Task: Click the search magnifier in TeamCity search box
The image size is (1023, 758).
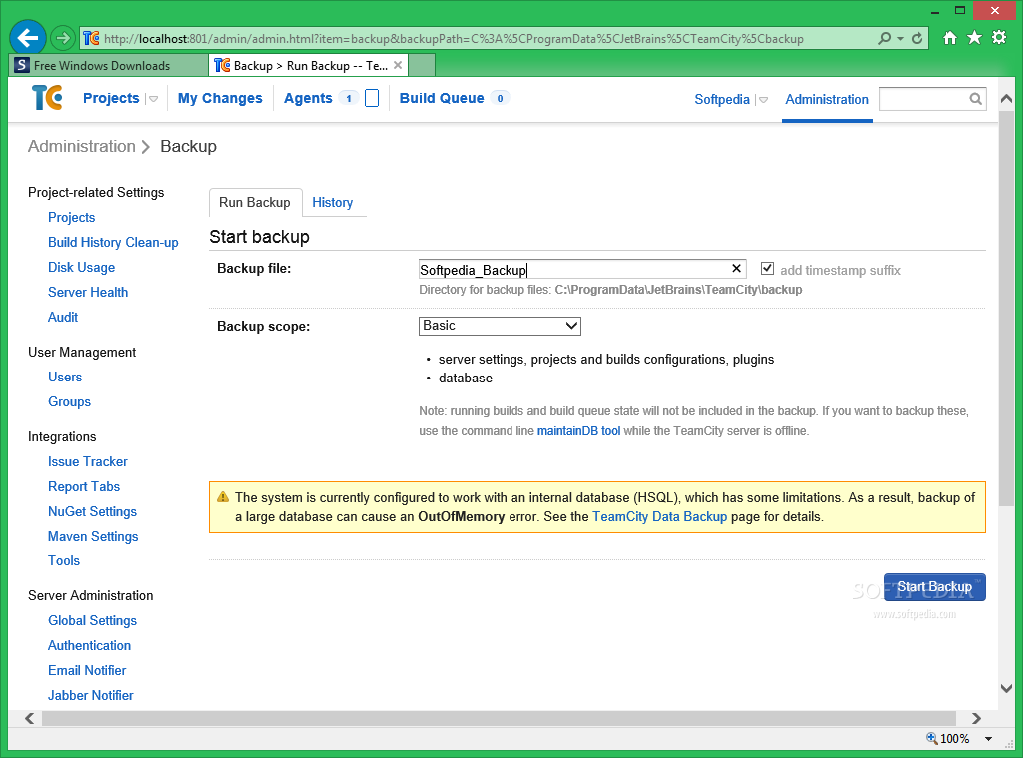Action: pos(975,99)
